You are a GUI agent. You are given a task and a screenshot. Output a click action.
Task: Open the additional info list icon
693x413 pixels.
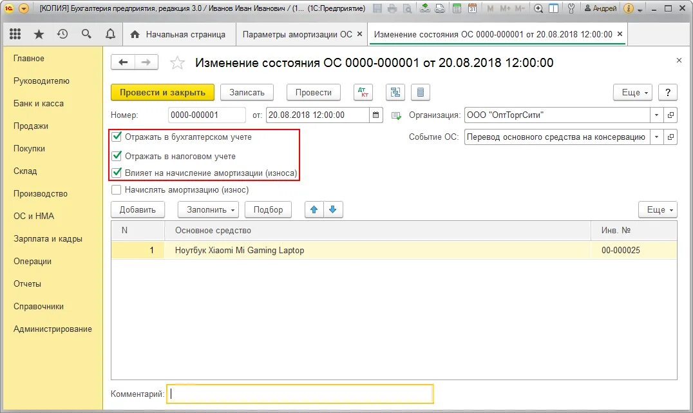(x=421, y=92)
